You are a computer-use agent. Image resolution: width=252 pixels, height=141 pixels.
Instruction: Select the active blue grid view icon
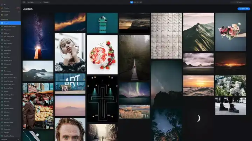click(132, 2)
